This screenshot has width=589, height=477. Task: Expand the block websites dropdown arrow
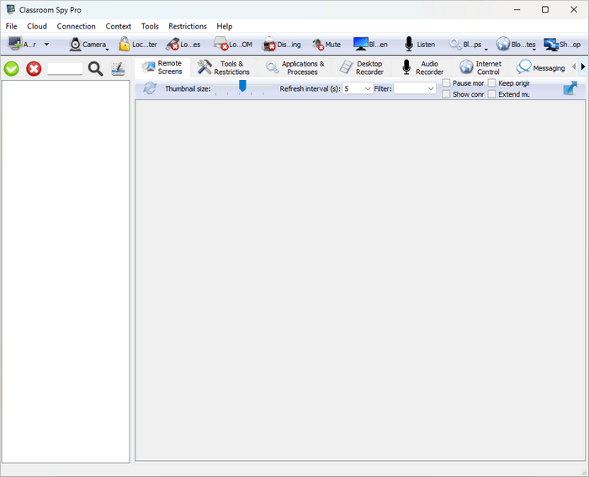click(x=534, y=50)
